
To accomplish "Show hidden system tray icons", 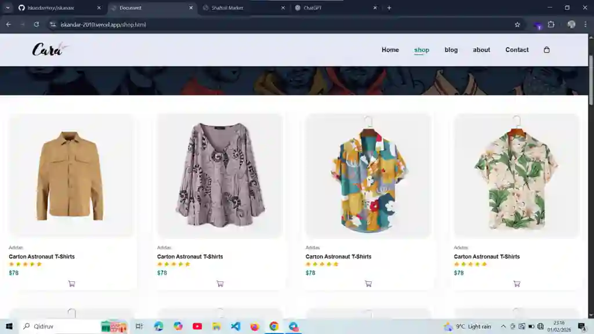I will click(503, 326).
